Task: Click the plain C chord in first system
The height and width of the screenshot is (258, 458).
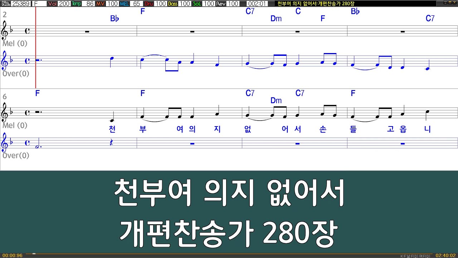Action: [298, 11]
